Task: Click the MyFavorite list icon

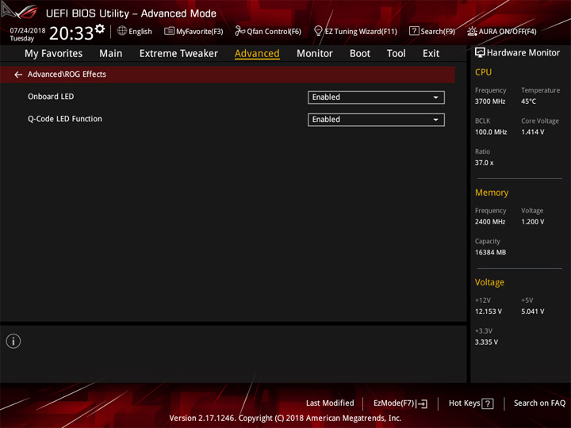Action: click(x=169, y=31)
